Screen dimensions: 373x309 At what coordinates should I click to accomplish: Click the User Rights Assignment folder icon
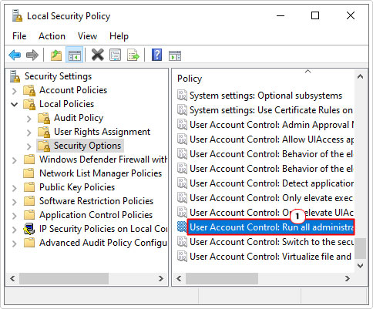(44, 132)
